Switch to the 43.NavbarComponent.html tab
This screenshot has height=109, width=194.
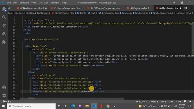[x=67, y=8]
